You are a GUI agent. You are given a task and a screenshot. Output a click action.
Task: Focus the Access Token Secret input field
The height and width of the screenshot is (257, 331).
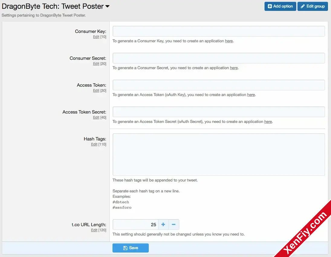pyautogui.click(x=219, y=112)
